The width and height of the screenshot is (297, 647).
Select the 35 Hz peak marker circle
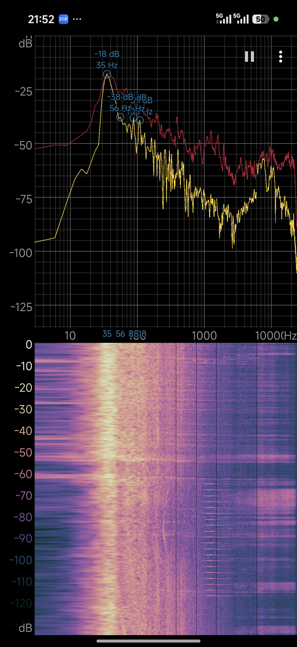107,74
